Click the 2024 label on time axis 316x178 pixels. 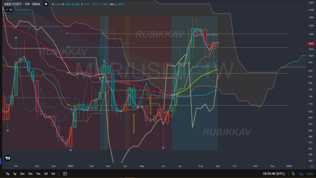(x=289, y=166)
